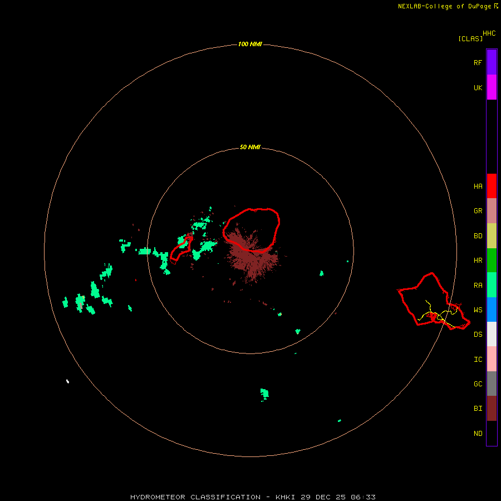Image resolution: width=501 pixels, height=501 pixels.
Task: Click the RF legend label
Action: tap(478, 62)
